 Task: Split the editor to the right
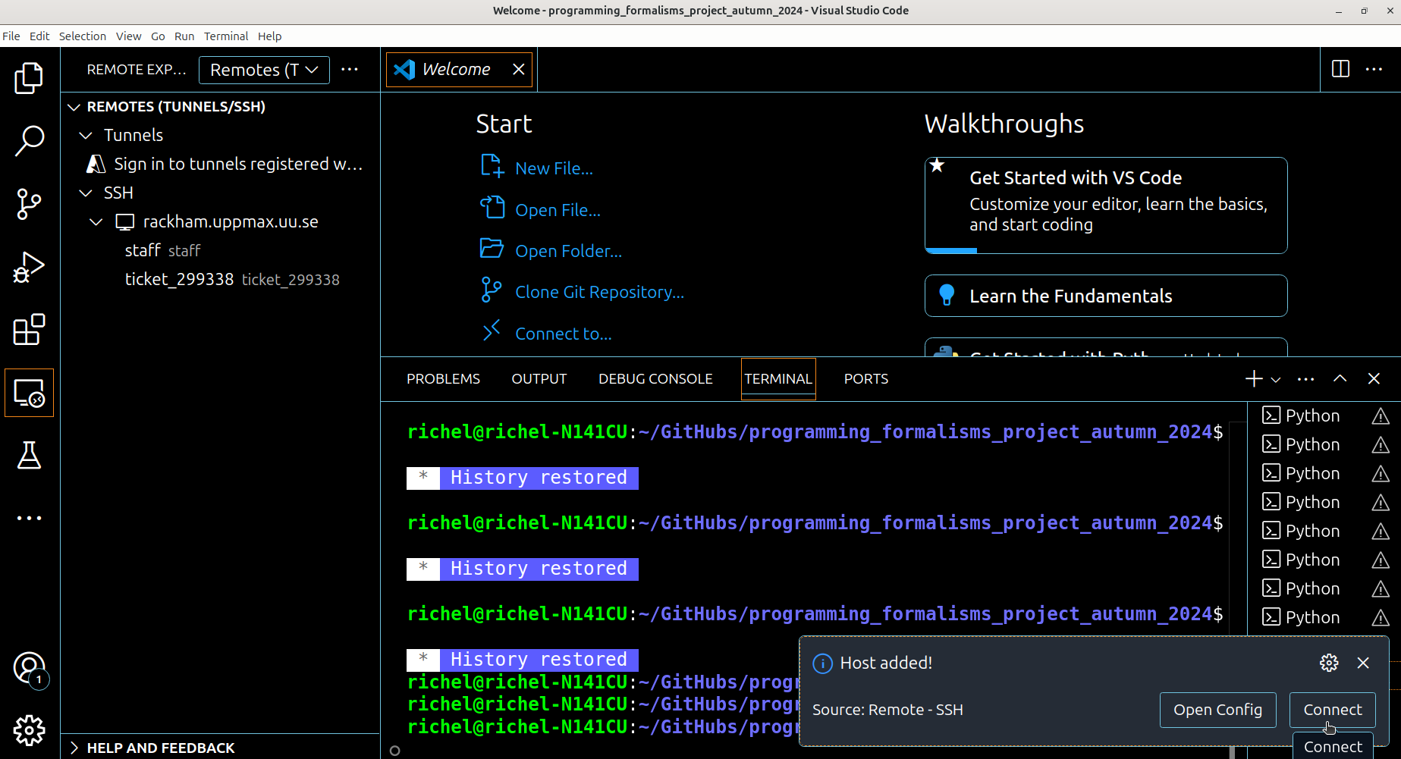(x=1340, y=69)
